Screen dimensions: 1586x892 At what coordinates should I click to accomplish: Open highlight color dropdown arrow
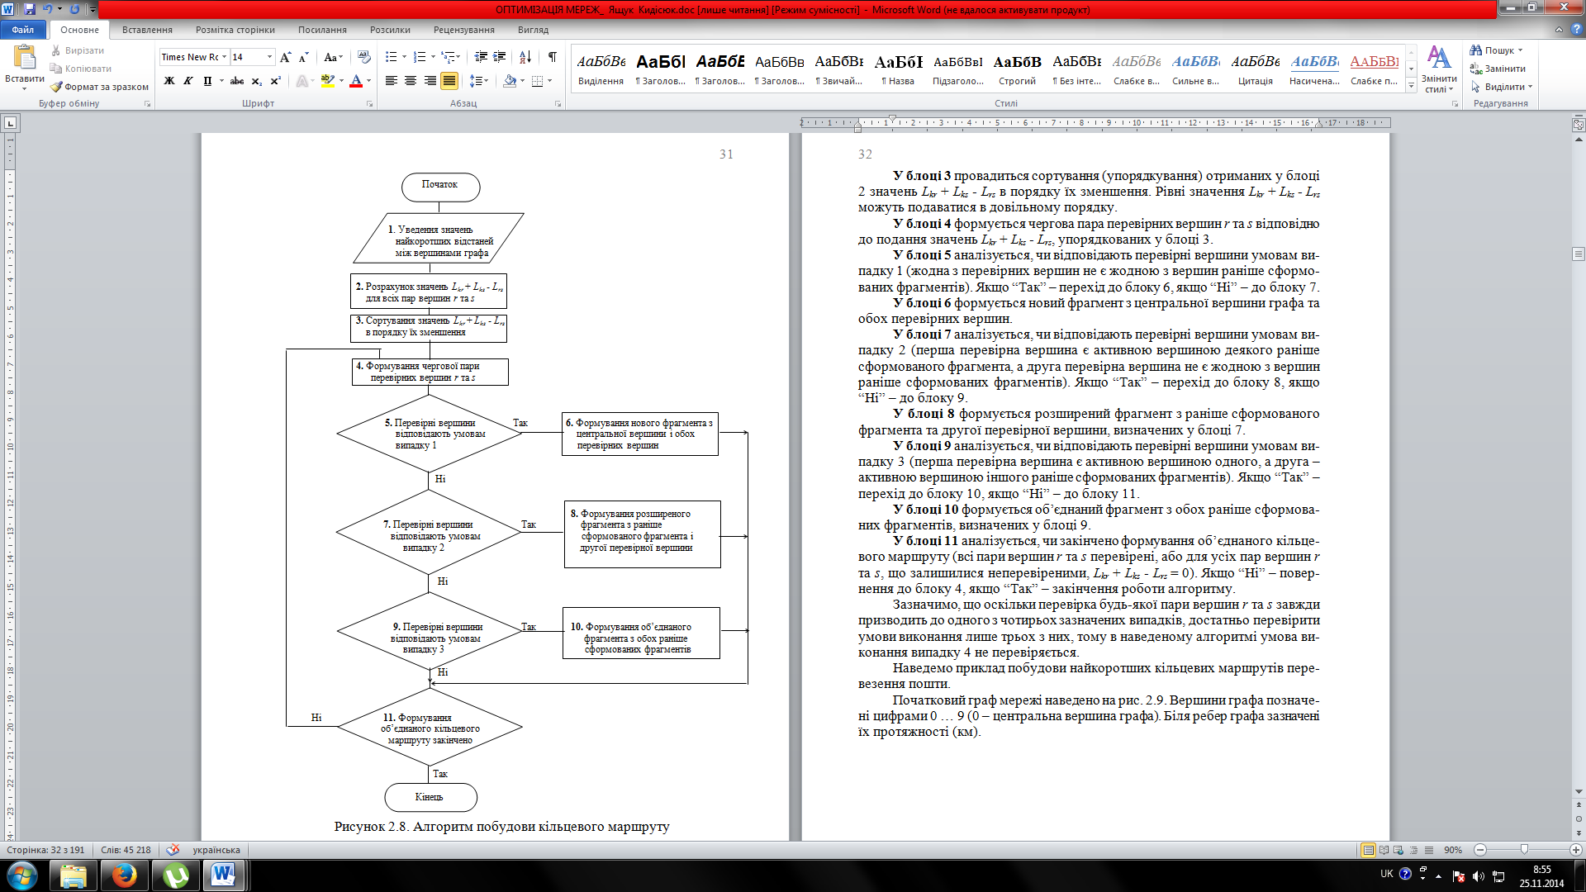340,81
